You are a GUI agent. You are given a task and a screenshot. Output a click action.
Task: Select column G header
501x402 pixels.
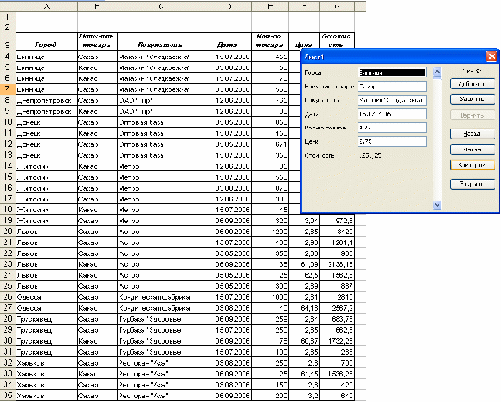click(x=337, y=6)
